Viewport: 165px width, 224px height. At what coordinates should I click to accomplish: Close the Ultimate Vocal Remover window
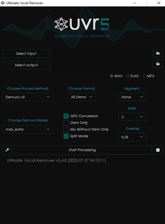[159, 3]
